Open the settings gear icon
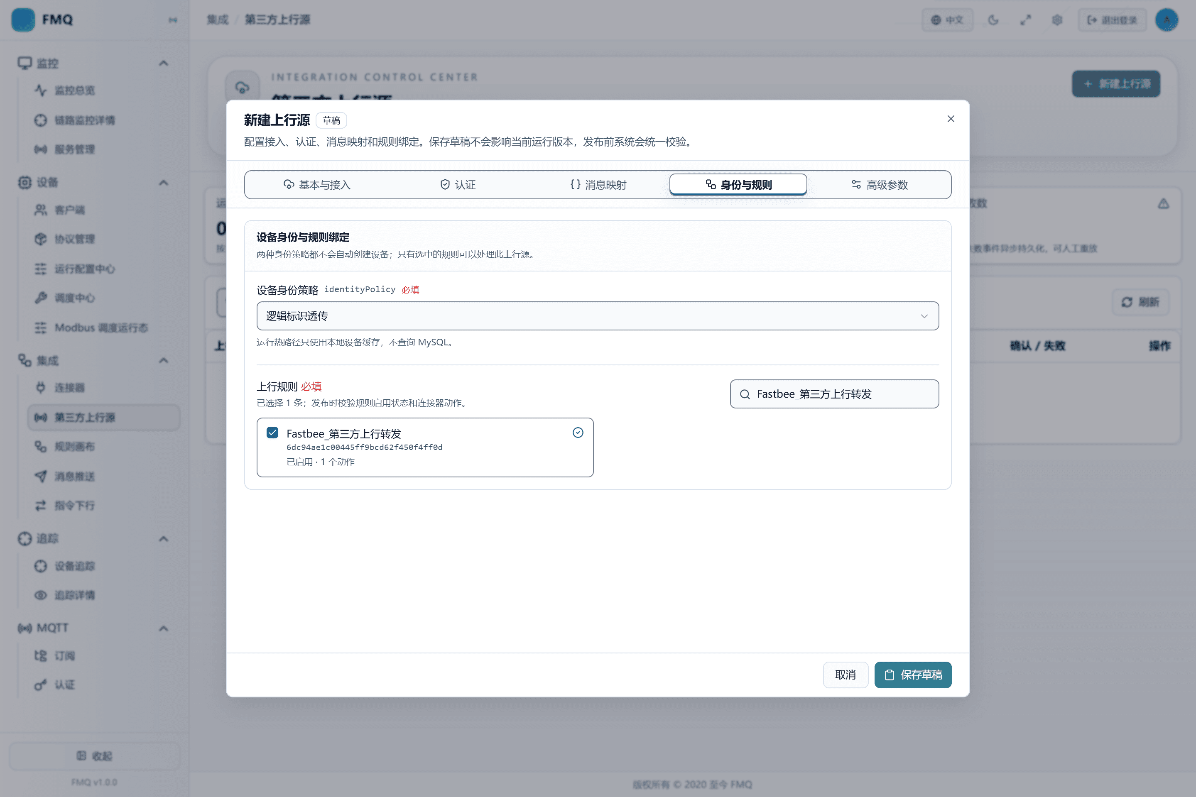This screenshot has height=797, width=1196. click(x=1057, y=20)
